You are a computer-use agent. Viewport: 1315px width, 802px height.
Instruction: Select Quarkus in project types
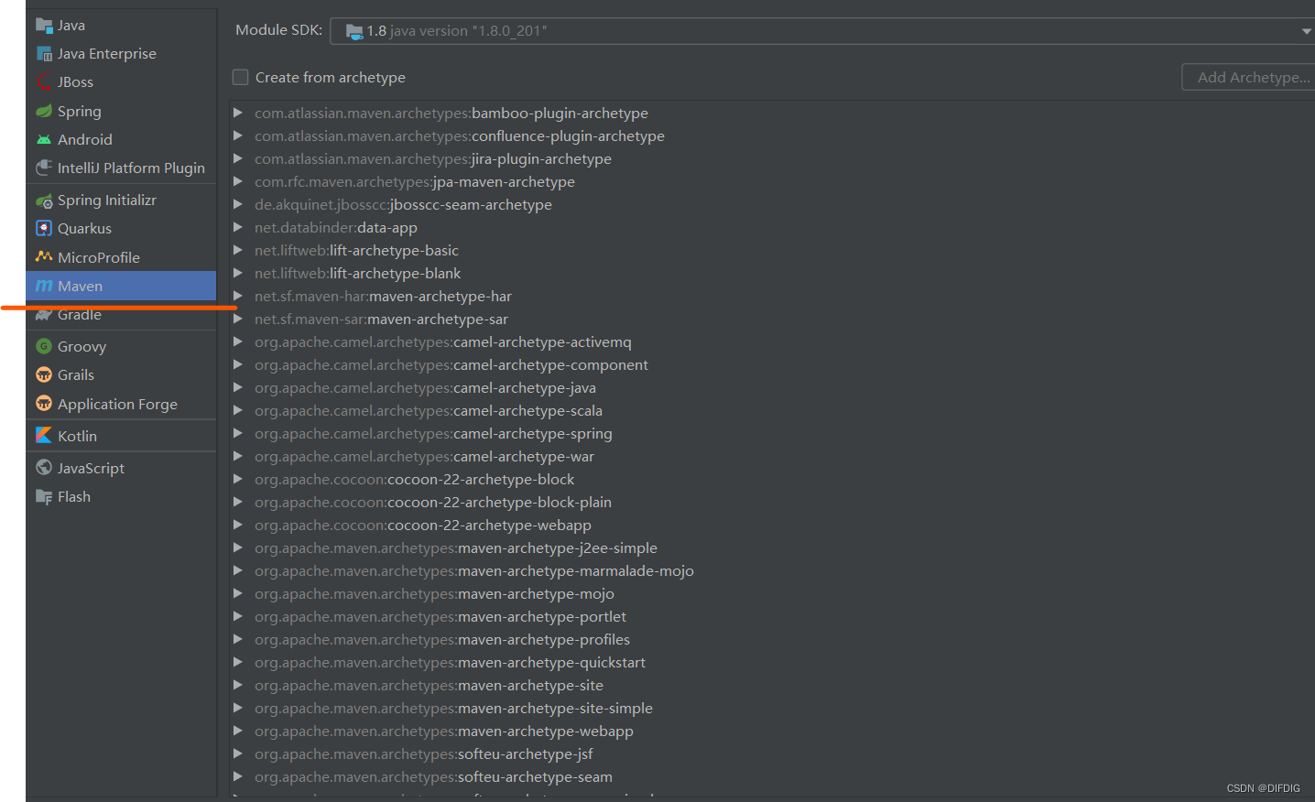(121, 228)
